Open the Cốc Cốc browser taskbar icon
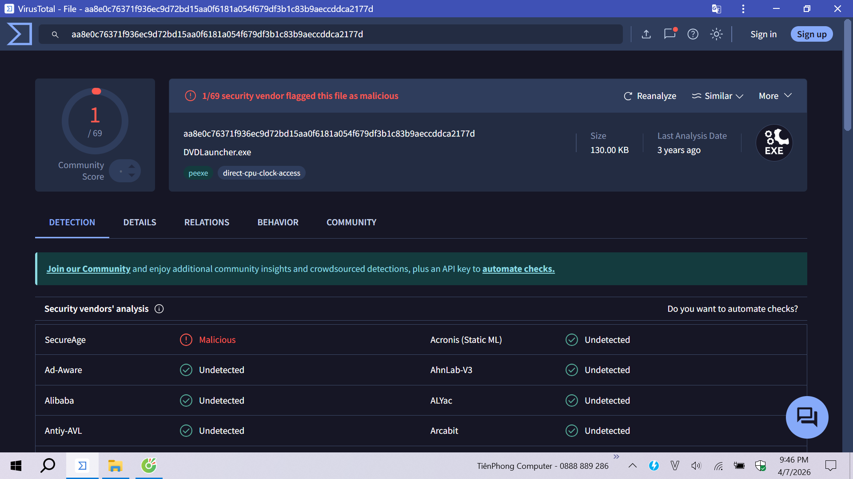Viewport: 853px width, 479px height. point(149,466)
